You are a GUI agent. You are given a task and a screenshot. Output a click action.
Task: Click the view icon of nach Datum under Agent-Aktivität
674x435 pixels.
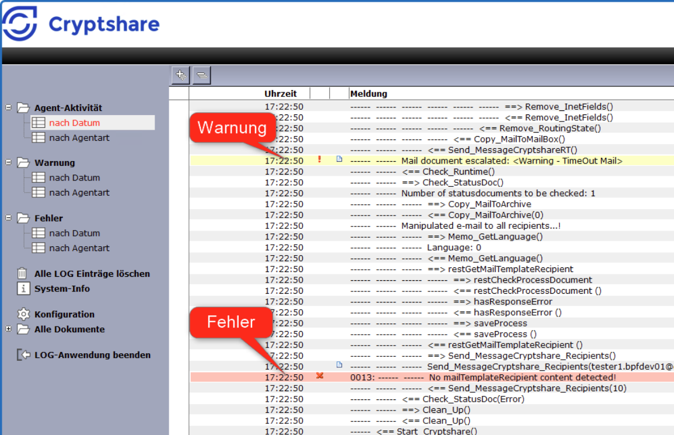tap(39, 123)
